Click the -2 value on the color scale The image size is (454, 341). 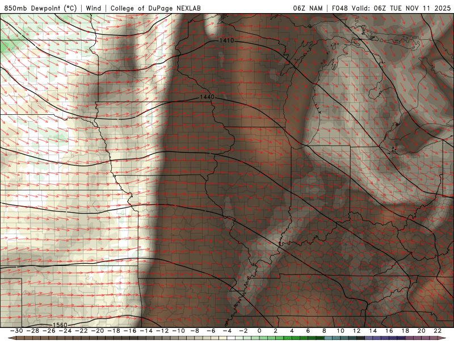click(243, 331)
